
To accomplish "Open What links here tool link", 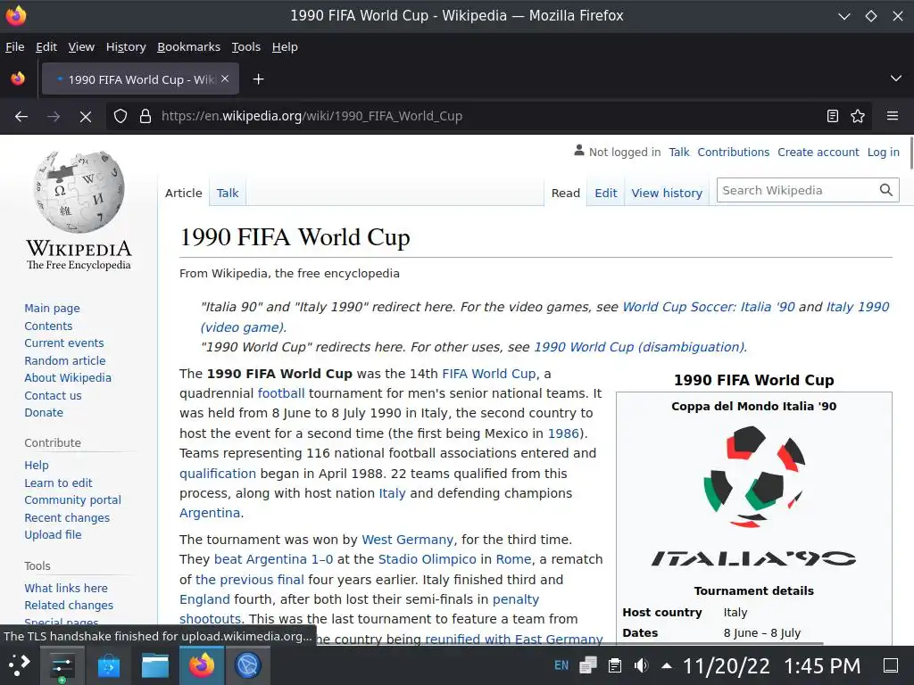I will pos(66,589).
